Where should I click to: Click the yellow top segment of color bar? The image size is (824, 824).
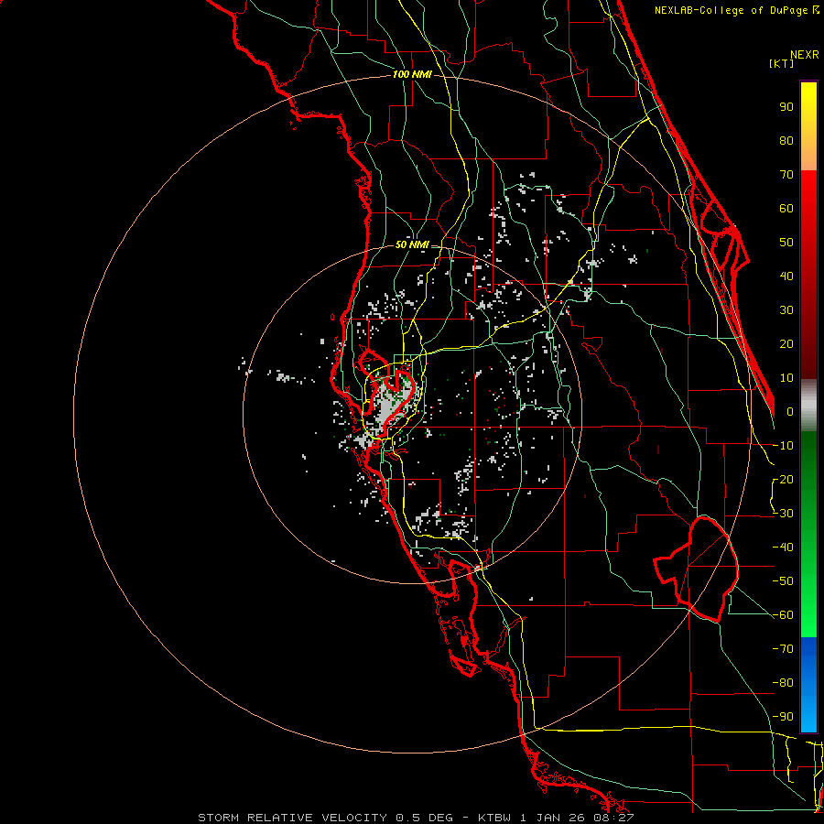pyautogui.click(x=808, y=126)
